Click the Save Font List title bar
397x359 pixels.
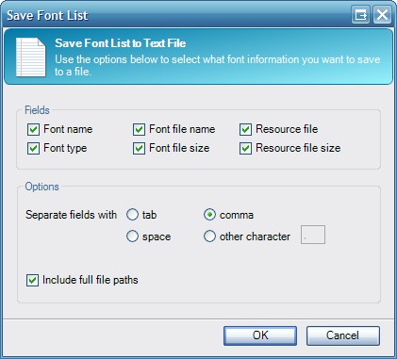tap(176, 15)
